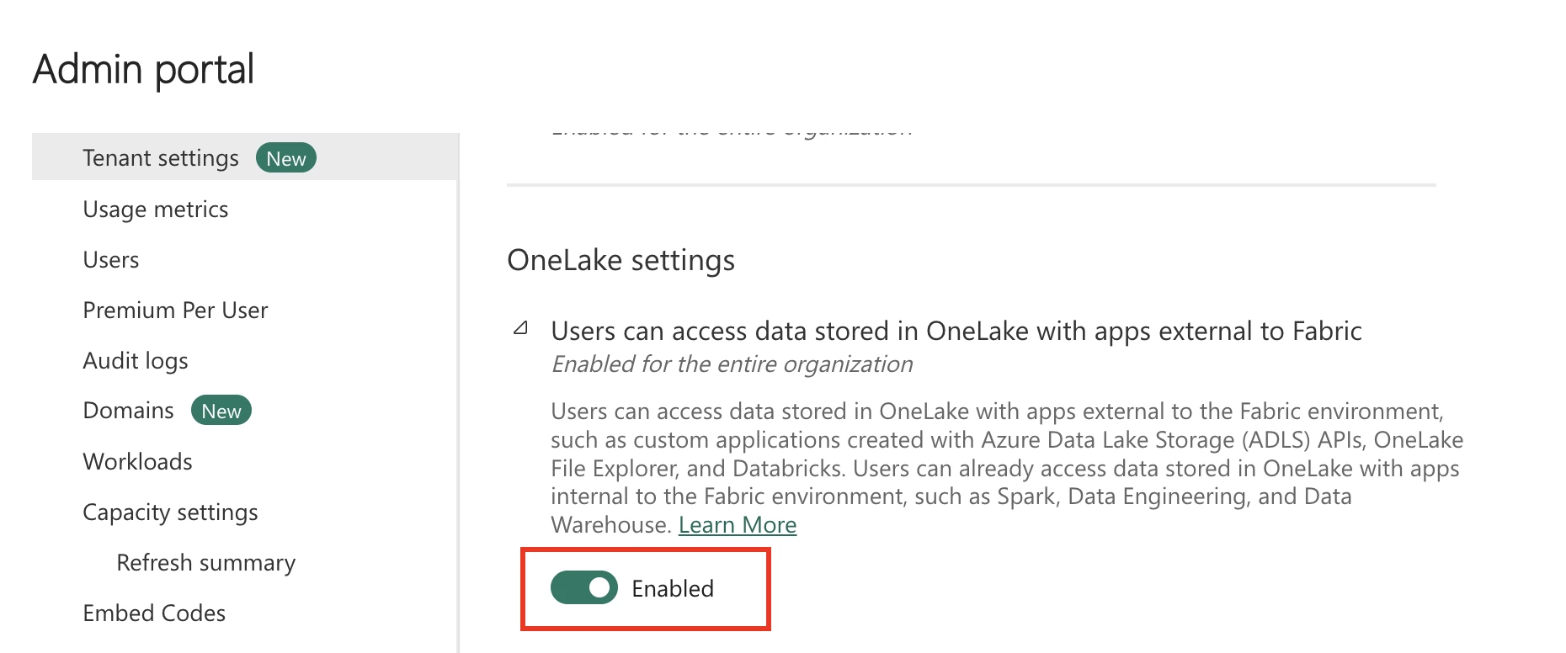Open Embed Codes page
The image size is (1566, 653).
[x=154, y=613]
